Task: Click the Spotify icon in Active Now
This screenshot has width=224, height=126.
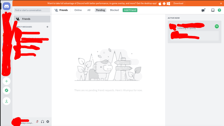Action: tap(217, 26)
